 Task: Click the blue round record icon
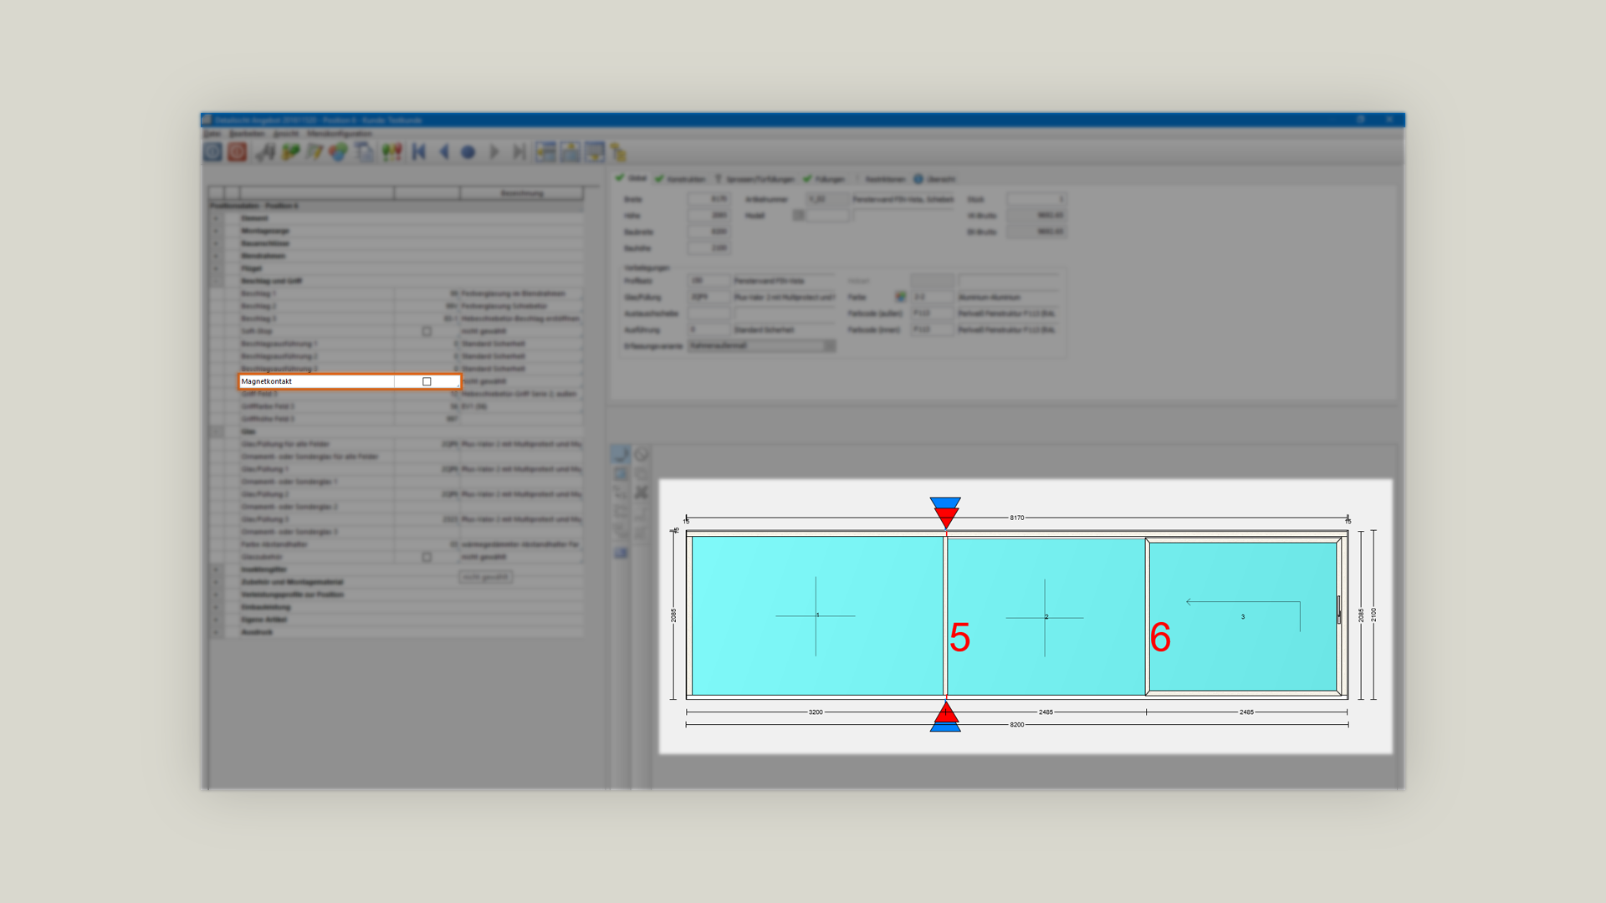[468, 152]
